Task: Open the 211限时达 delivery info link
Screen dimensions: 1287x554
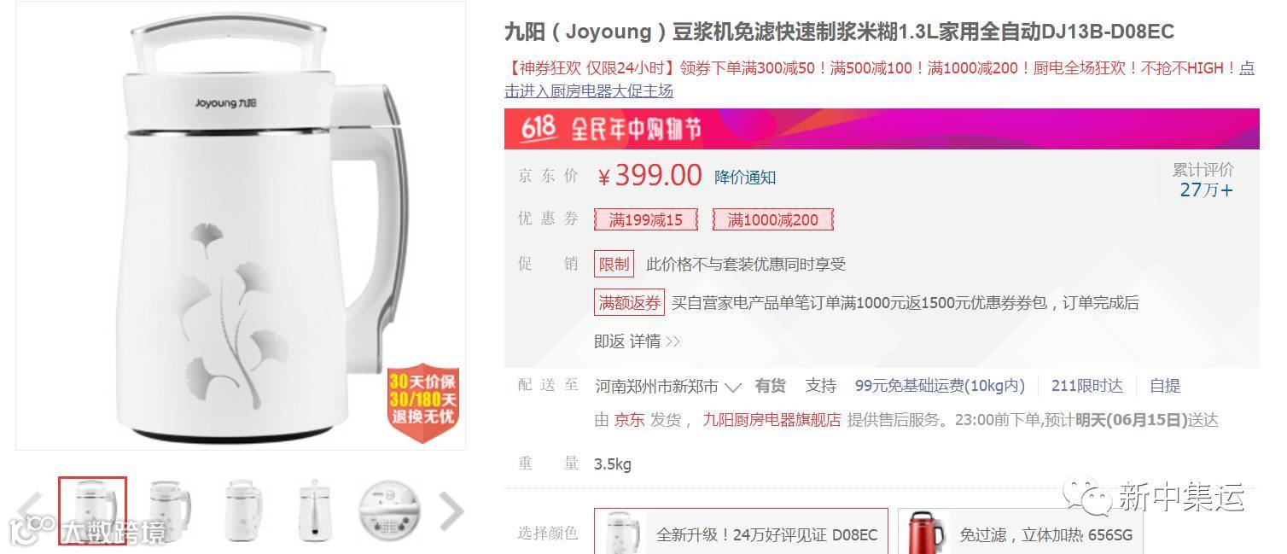Action: pos(1087,386)
